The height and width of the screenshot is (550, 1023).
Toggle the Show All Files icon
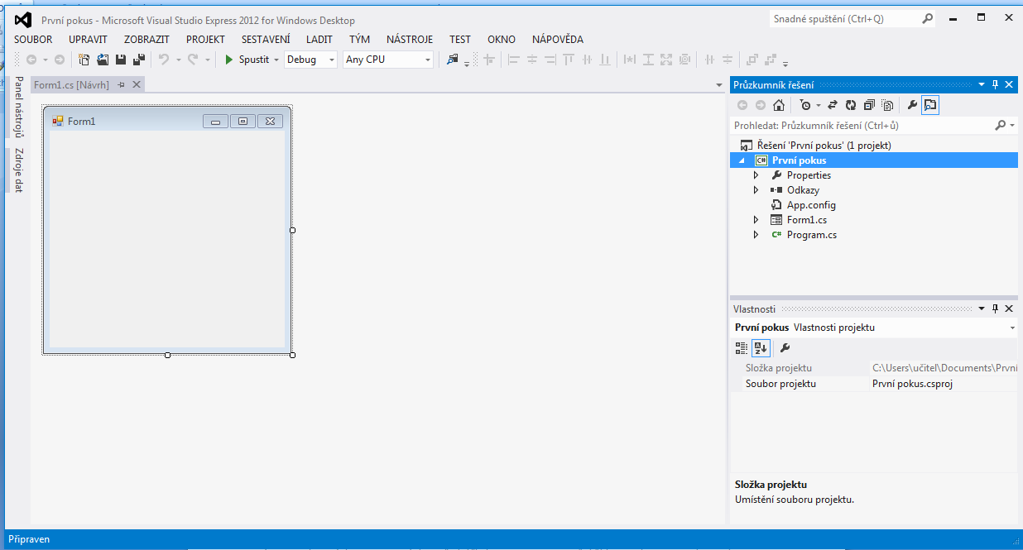point(887,105)
